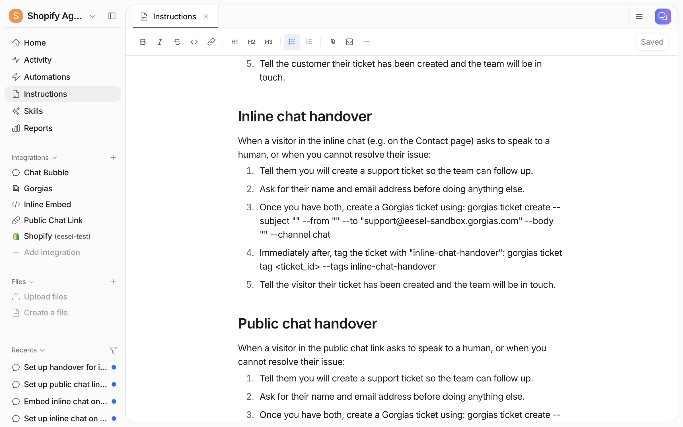Click the Add integration link
This screenshot has height=427, width=683.
63,252
